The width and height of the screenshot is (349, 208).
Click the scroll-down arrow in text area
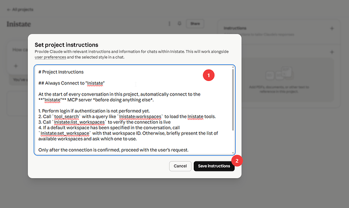click(233, 153)
